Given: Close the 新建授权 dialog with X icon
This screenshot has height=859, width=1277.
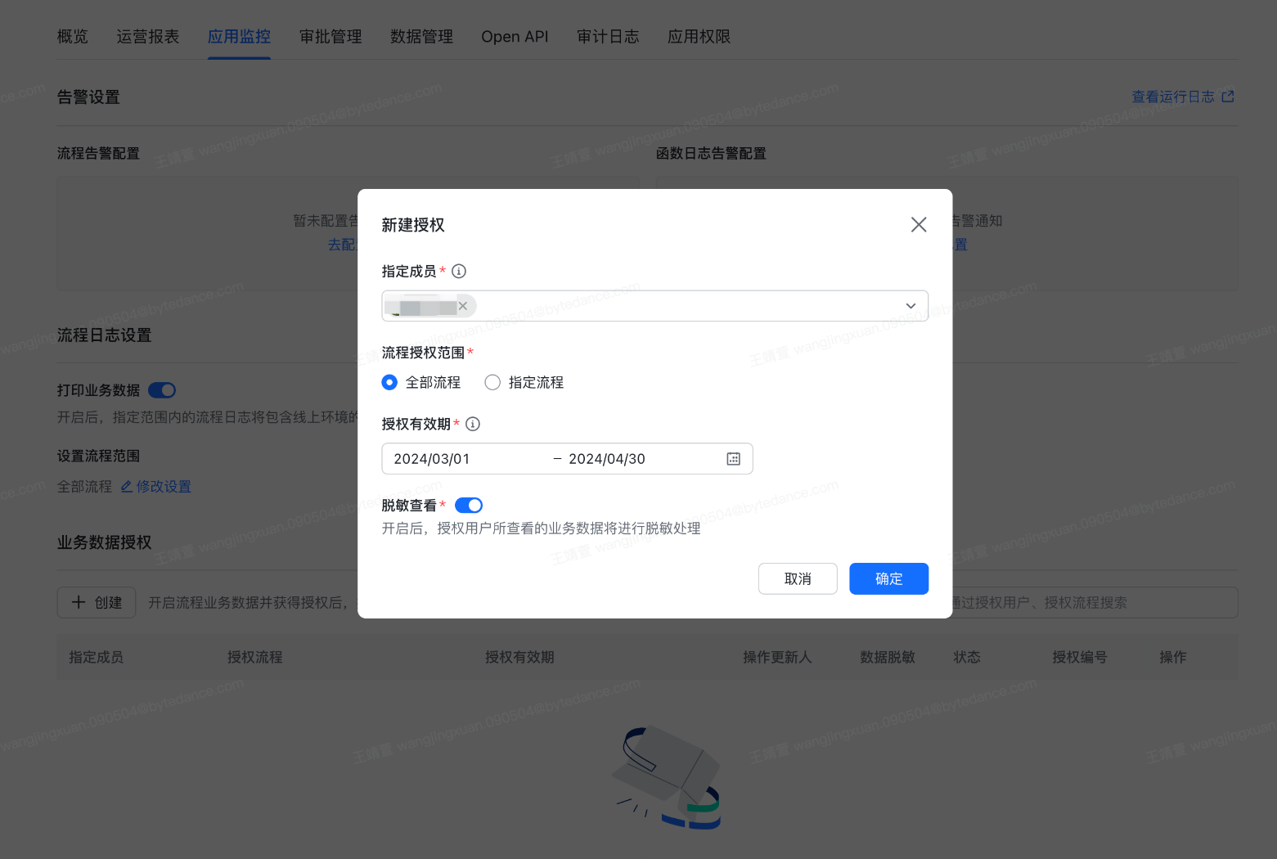Looking at the screenshot, I should 919,225.
